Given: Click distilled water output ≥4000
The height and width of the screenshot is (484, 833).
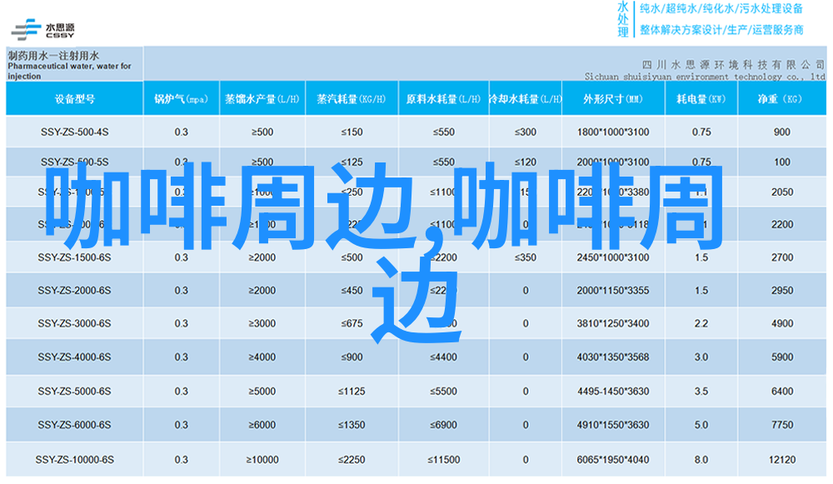Looking at the screenshot, I should [262, 357].
